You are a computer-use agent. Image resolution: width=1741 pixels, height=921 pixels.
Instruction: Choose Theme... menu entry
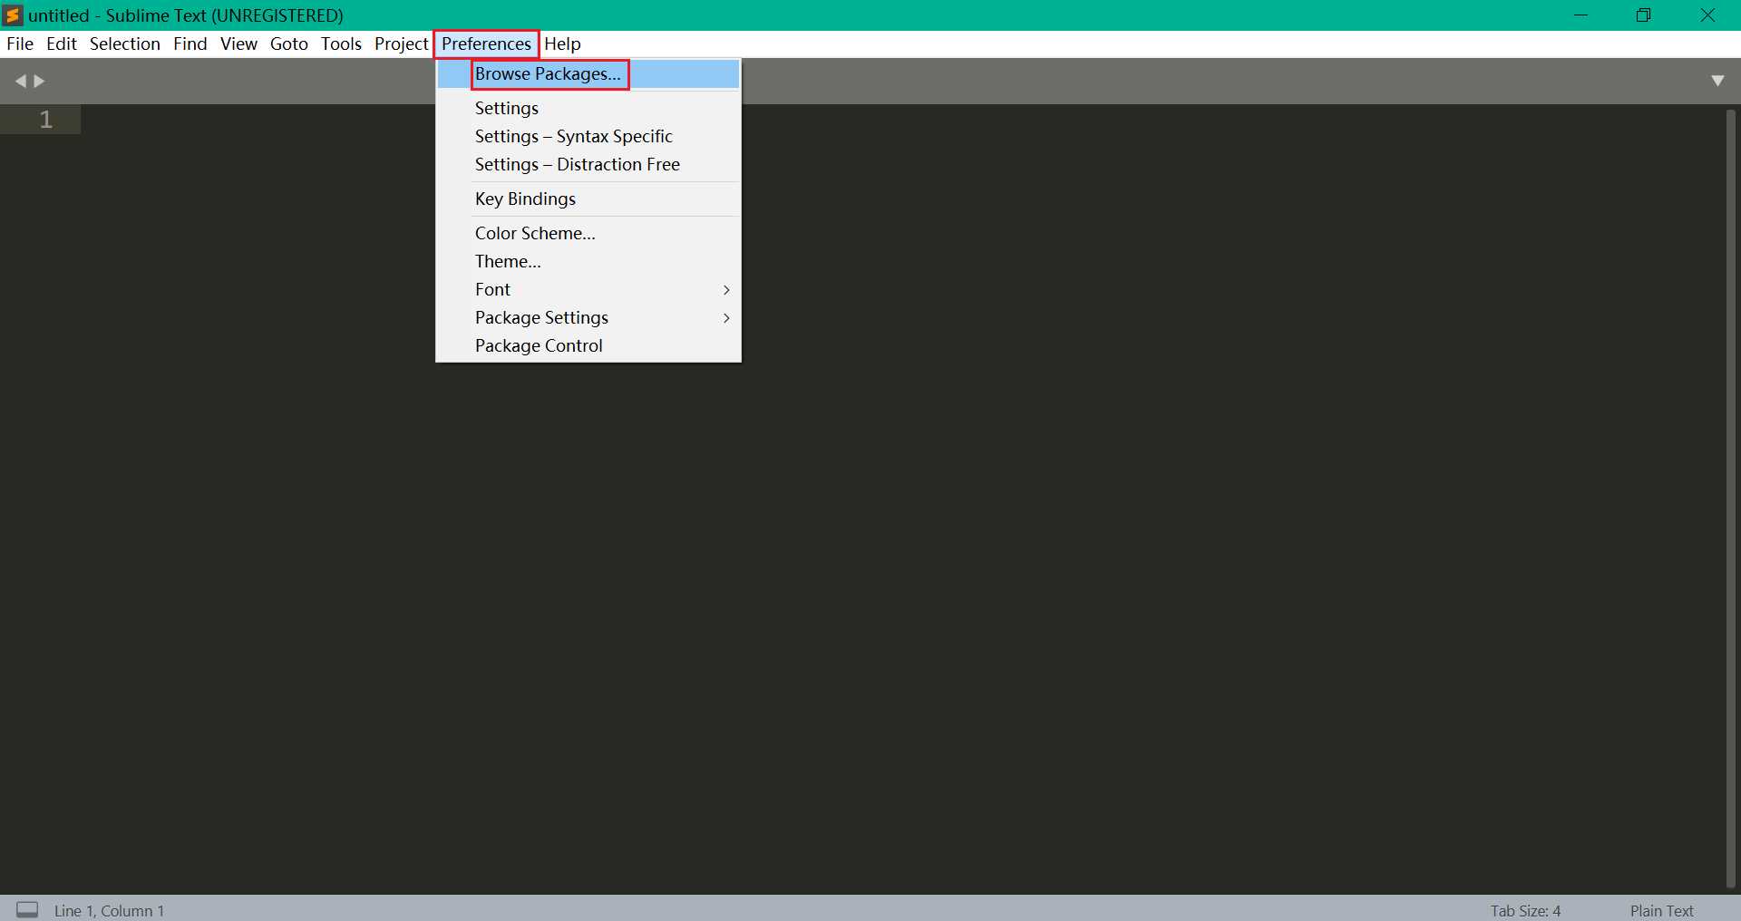pyautogui.click(x=588, y=261)
